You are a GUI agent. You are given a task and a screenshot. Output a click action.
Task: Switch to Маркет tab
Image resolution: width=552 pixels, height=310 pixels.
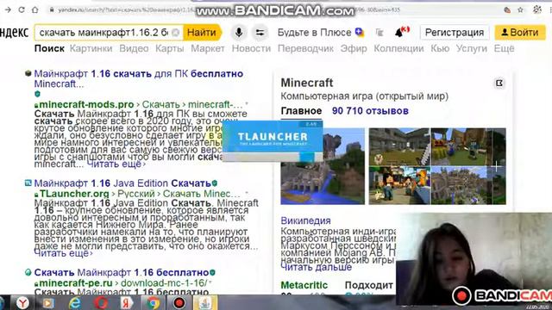208,48
